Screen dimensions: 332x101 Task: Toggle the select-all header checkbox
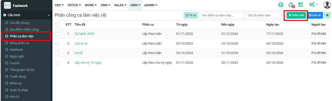tap(57, 24)
